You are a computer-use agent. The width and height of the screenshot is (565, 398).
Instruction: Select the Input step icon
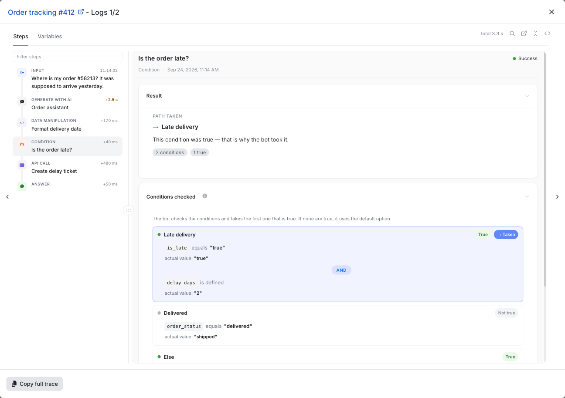coord(22,73)
